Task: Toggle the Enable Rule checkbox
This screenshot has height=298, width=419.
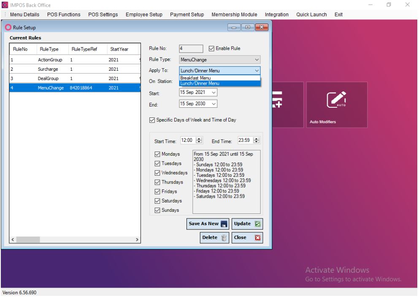Action: pyautogui.click(x=212, y=48)
